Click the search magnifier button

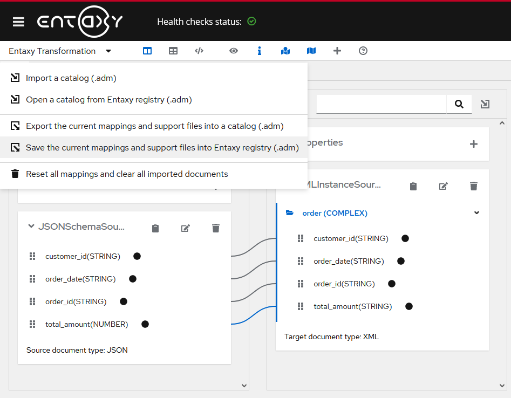(x=459, y=104)
